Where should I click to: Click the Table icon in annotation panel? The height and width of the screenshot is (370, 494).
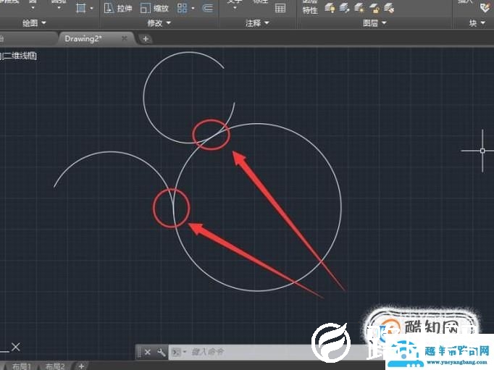[280, 8]
